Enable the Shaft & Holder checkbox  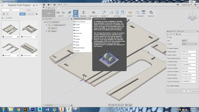point(168,86)
